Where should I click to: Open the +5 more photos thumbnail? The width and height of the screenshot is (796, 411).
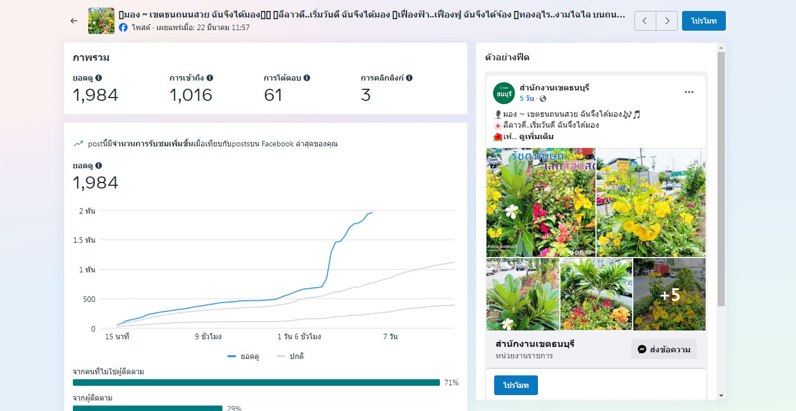click(669, 294)
